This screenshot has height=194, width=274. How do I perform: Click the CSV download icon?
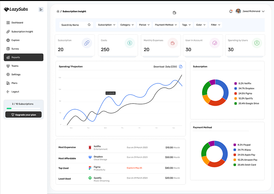tap(181, 67)
